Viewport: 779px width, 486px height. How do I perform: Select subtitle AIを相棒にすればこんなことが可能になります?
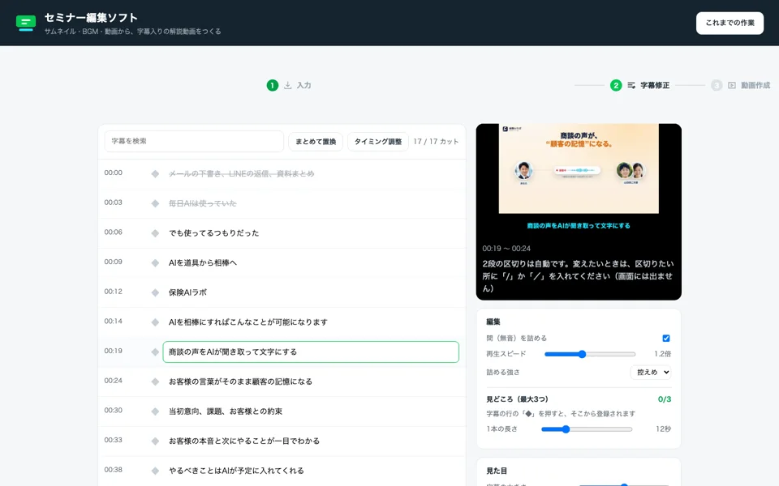point(248,322)
